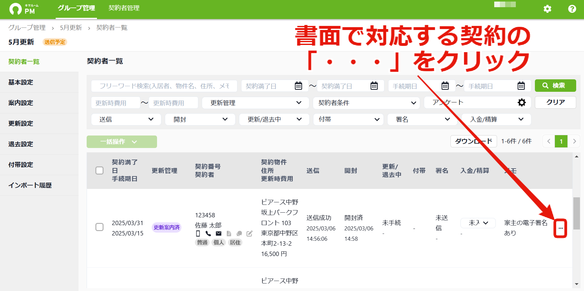584x291 pixels.
Task: Click the 個人 tag under 佐藤 太郎
Action: click(x=219, y=243)
